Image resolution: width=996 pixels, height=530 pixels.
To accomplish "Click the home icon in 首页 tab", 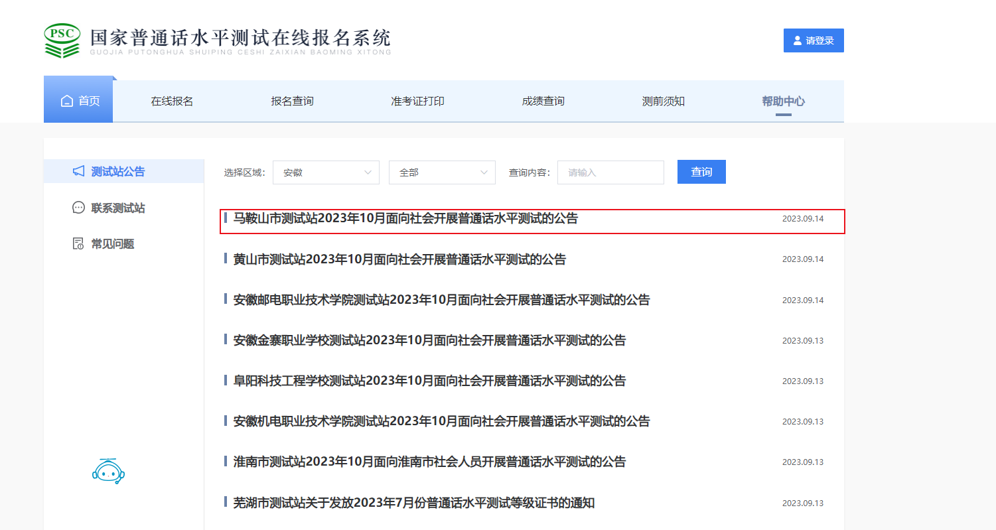I will (x=66, y=101).
